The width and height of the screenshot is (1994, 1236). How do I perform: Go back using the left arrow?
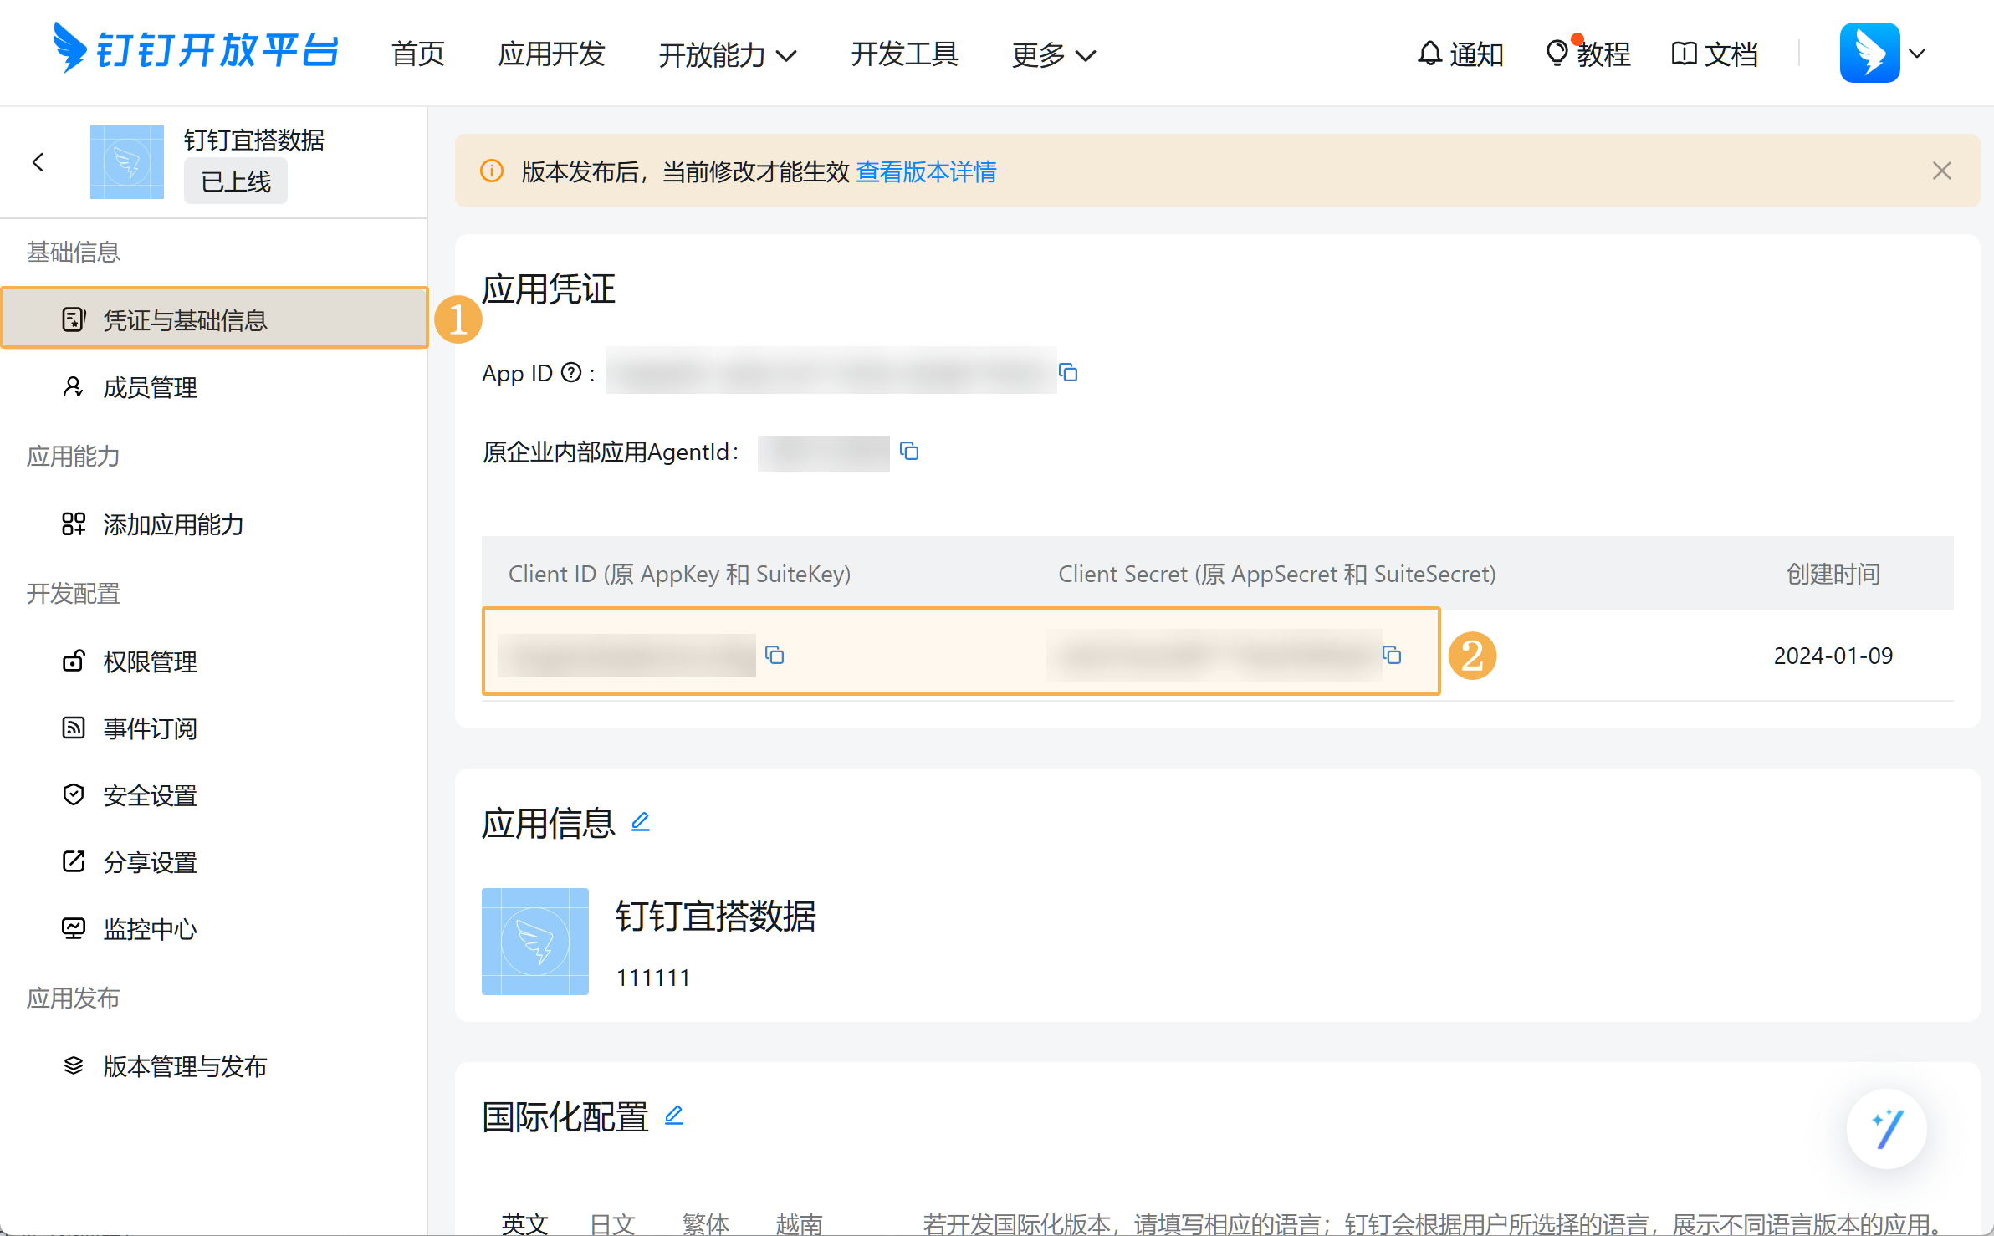(38, 162)
